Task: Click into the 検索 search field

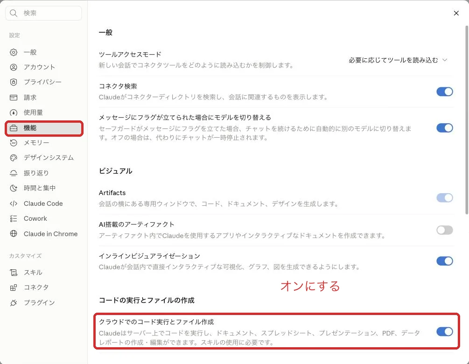Action: click(44, 13)
